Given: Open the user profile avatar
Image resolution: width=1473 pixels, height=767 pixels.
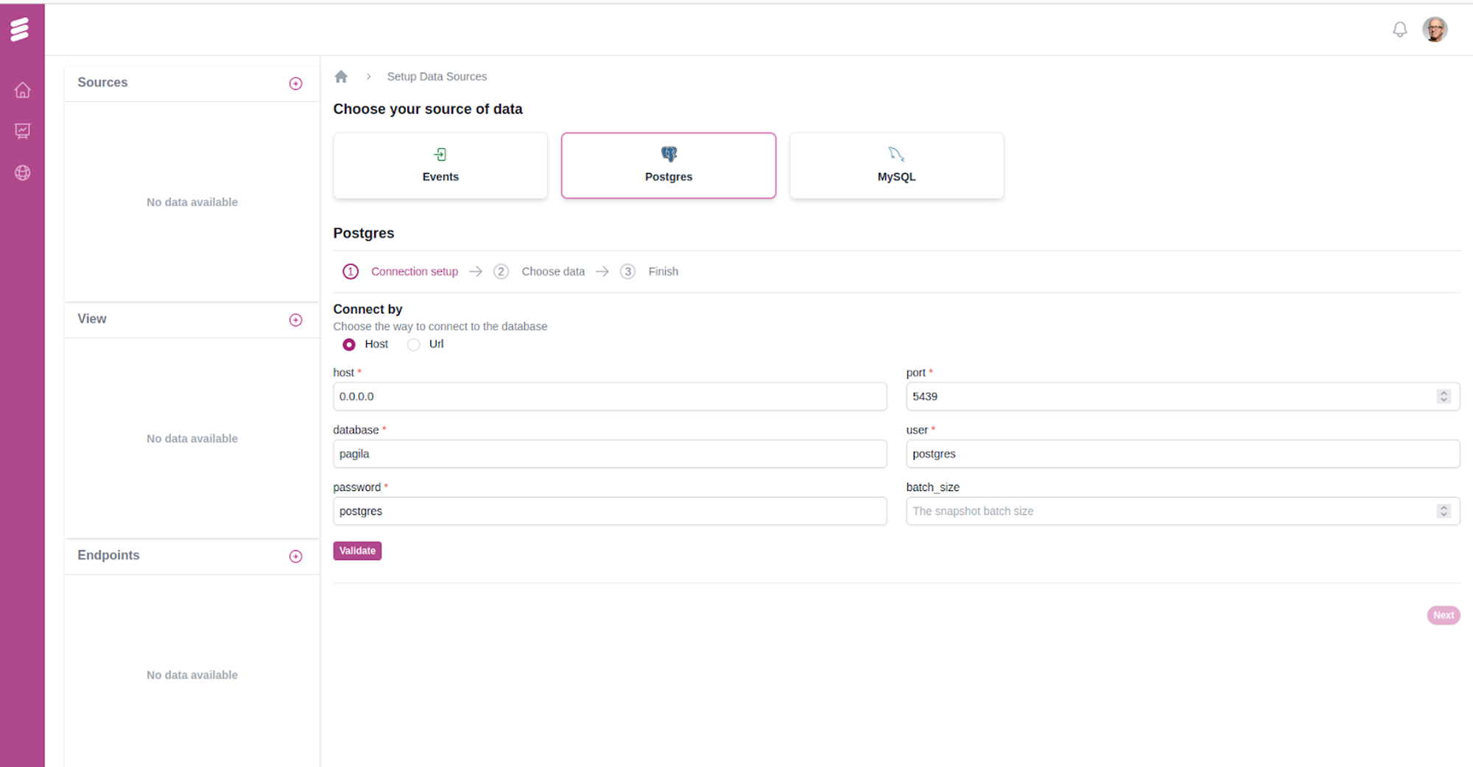Looking at the screenshot, I should 1434,29.
